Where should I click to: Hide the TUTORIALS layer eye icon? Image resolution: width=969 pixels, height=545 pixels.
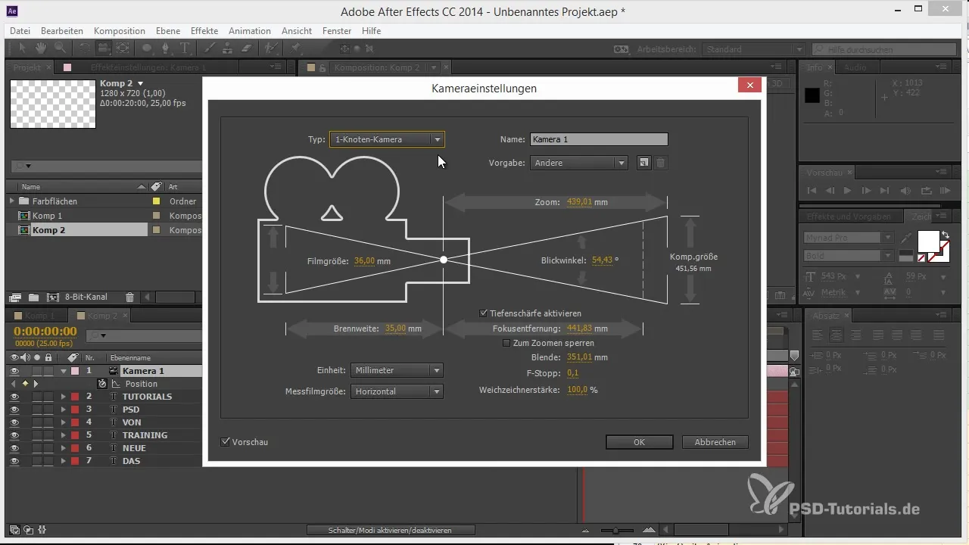(x=14, y=397)
